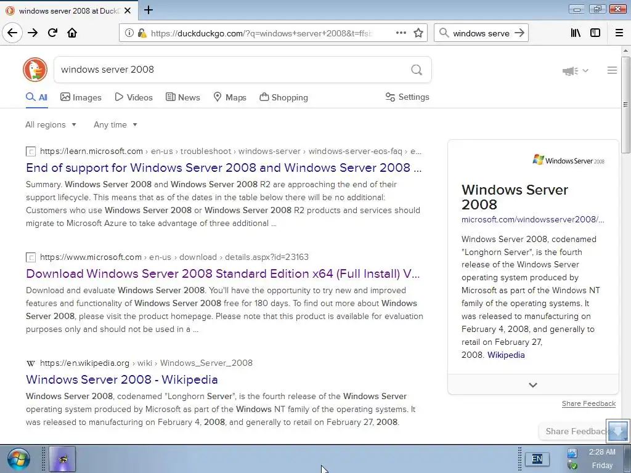This screenshot has width=631, height=473.
Task: Open the browser home page icon
Action: point(72,33)
